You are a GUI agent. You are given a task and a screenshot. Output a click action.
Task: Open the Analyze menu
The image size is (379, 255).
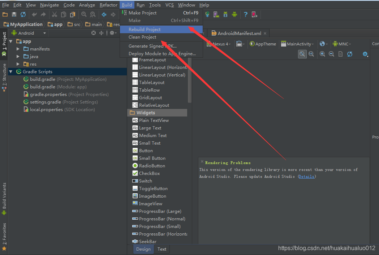coord(87,5)
